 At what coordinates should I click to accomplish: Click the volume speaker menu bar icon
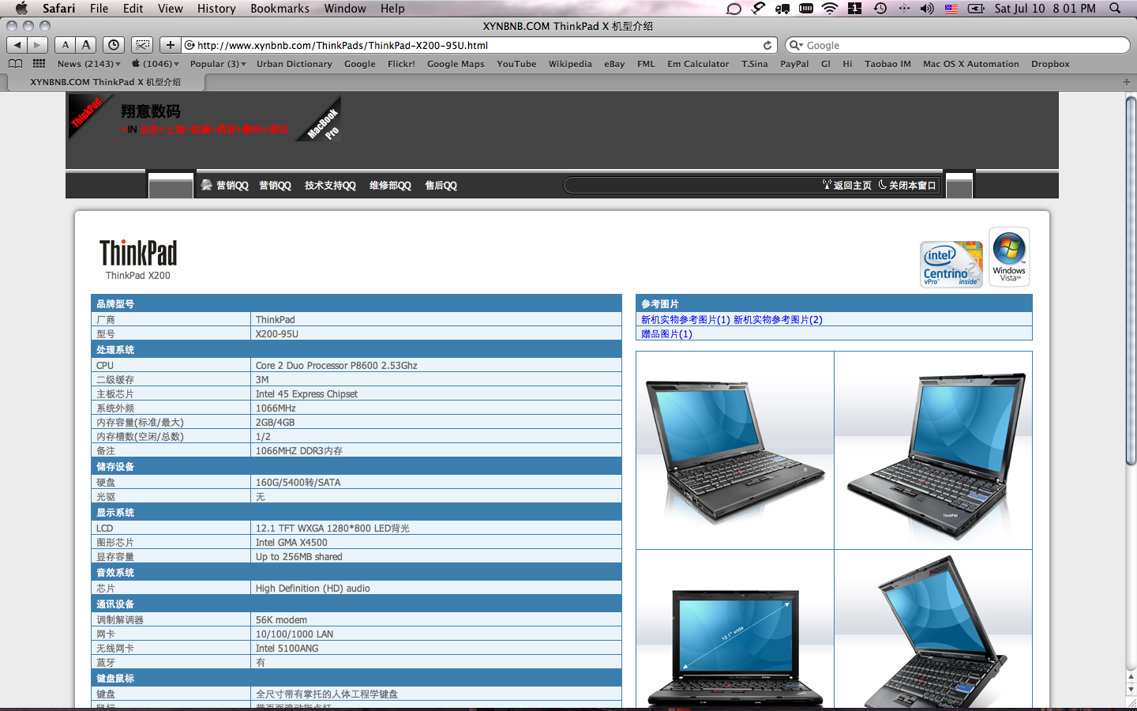point(927,8)
